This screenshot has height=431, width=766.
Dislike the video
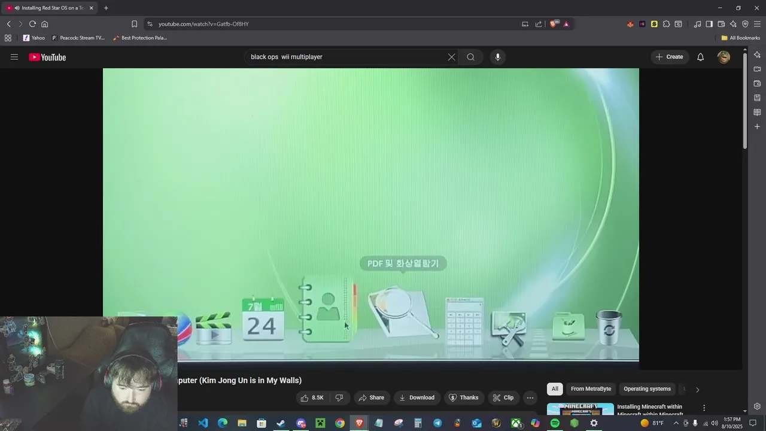click(x=339, y=397)
